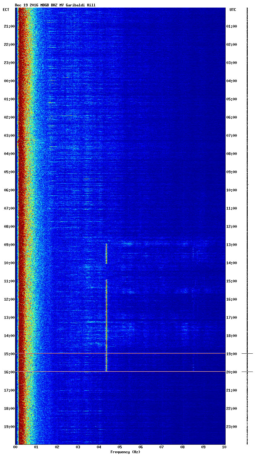Image resolution: width=258 pixels, height=455 pixels.
Task: Pick the 04:00 ECT time label
Action: [9, 154]
